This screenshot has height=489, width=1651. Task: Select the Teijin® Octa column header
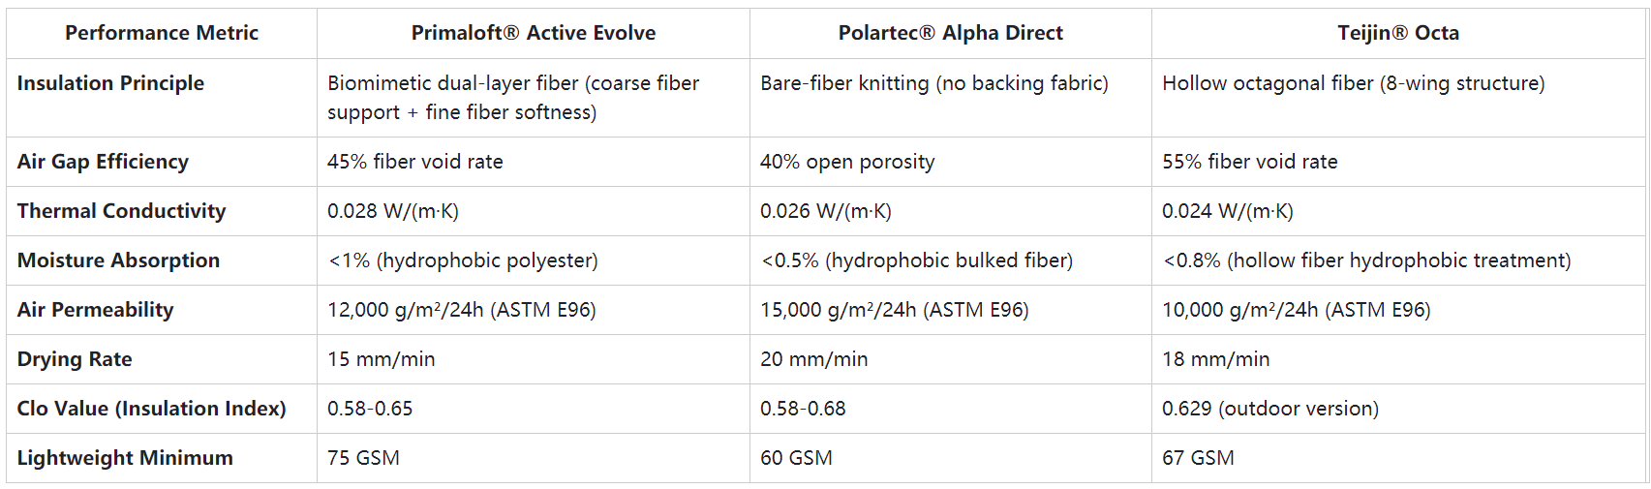(1397, 33)
